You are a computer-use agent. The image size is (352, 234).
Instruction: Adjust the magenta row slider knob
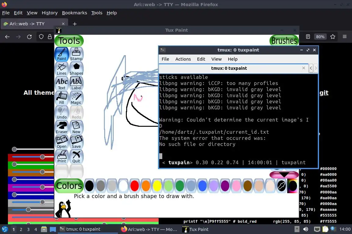(x=42, y=187)
